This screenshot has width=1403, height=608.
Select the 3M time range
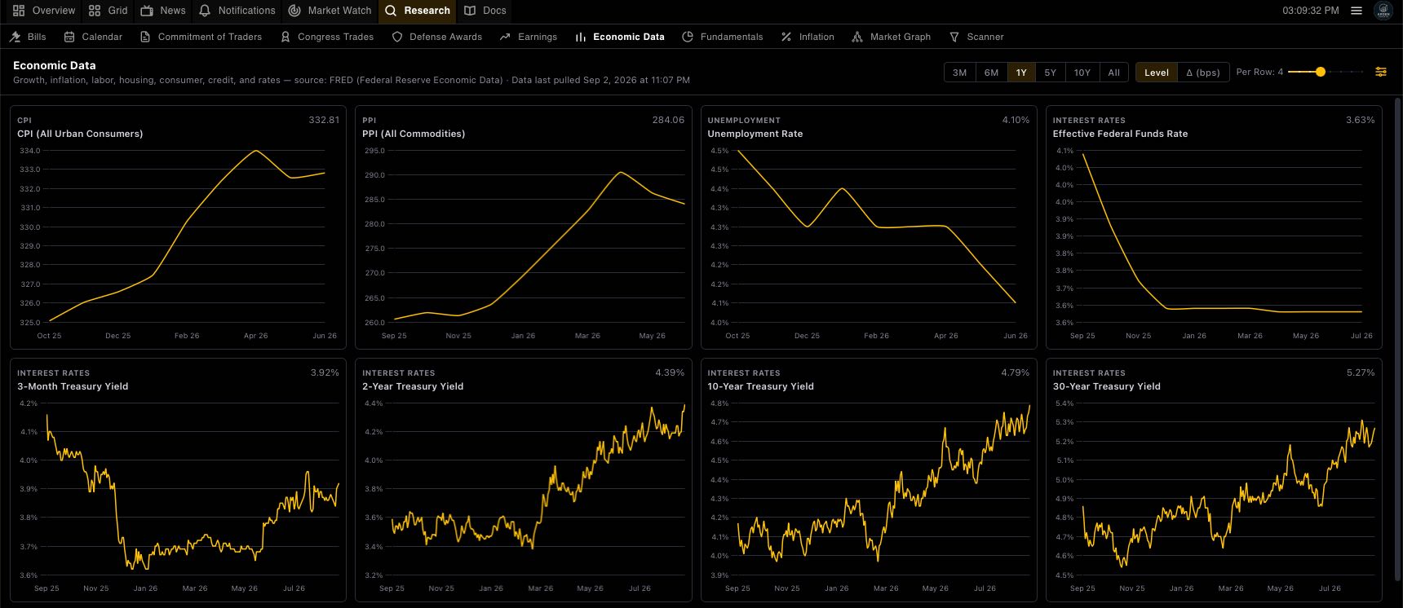960,73
